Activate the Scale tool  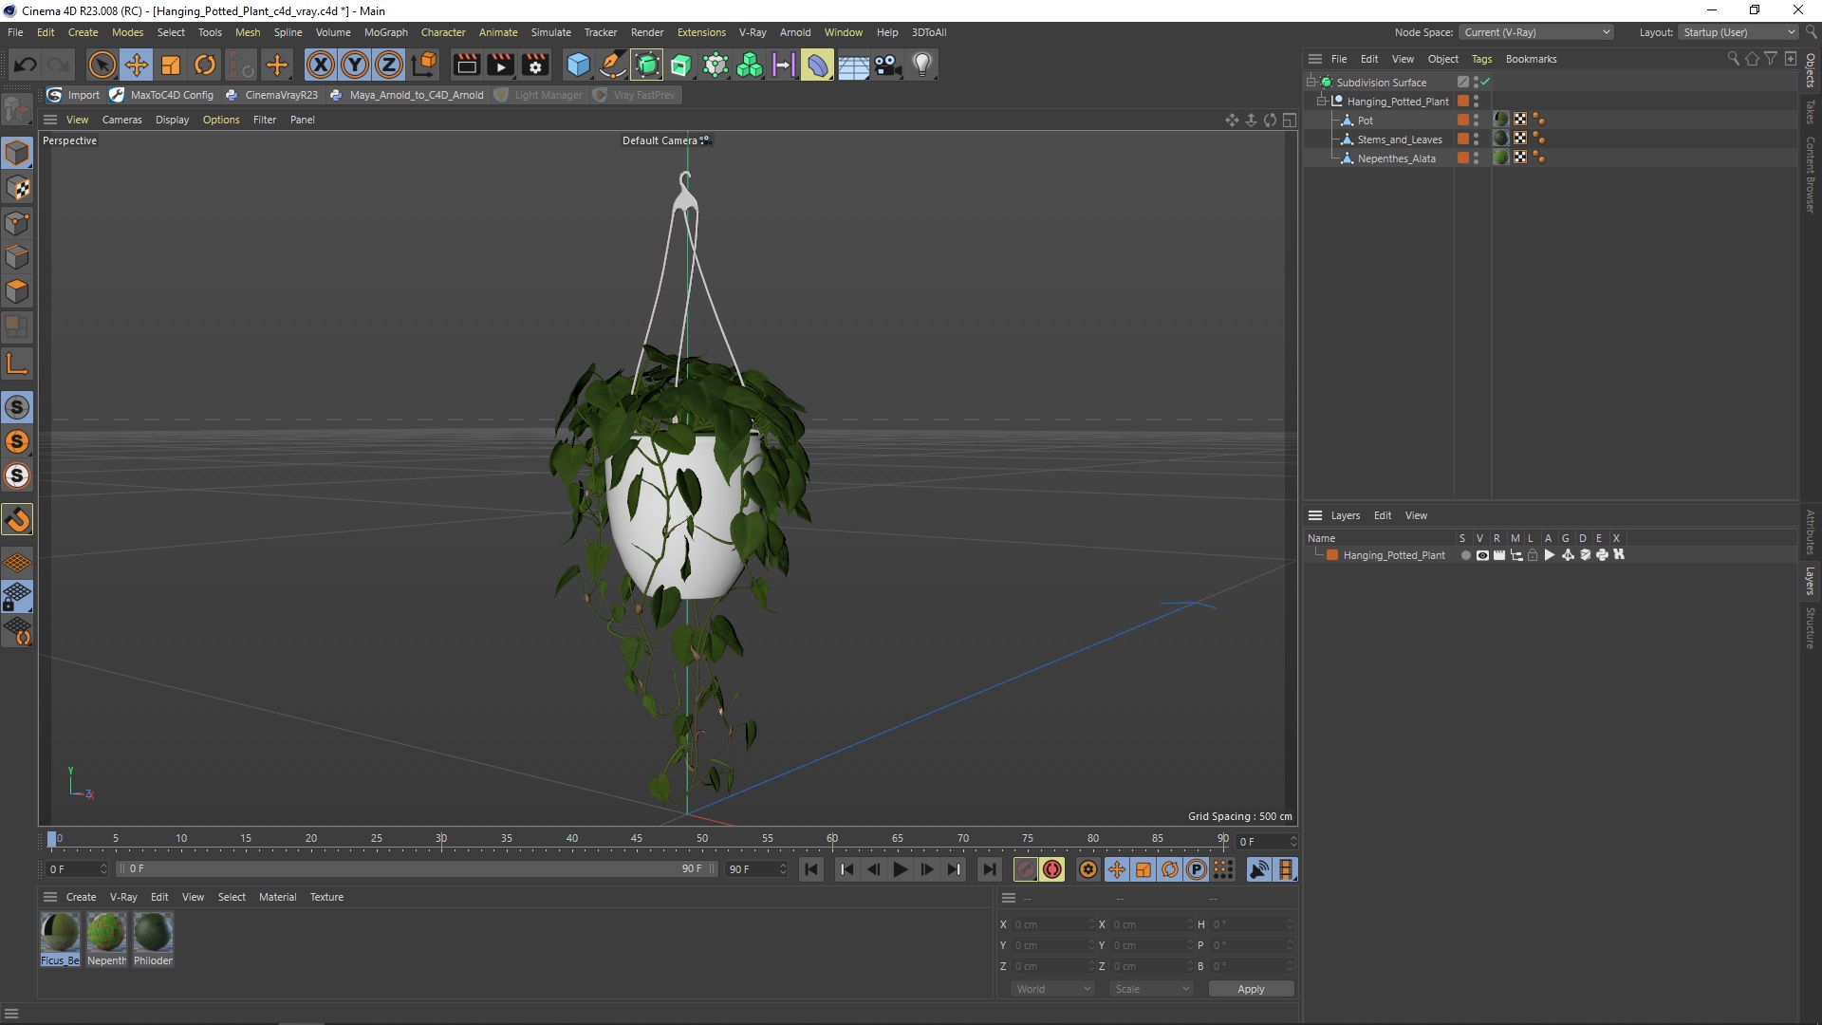coord(171,65)
